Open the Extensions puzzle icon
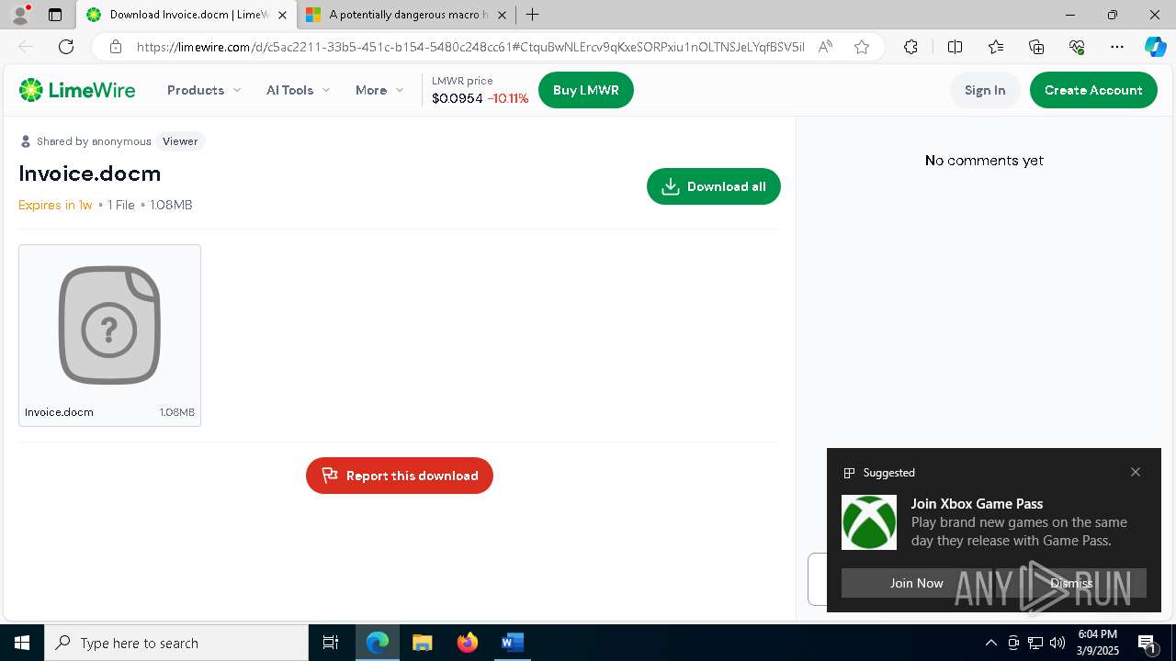1176x661 pixels. 910,47
